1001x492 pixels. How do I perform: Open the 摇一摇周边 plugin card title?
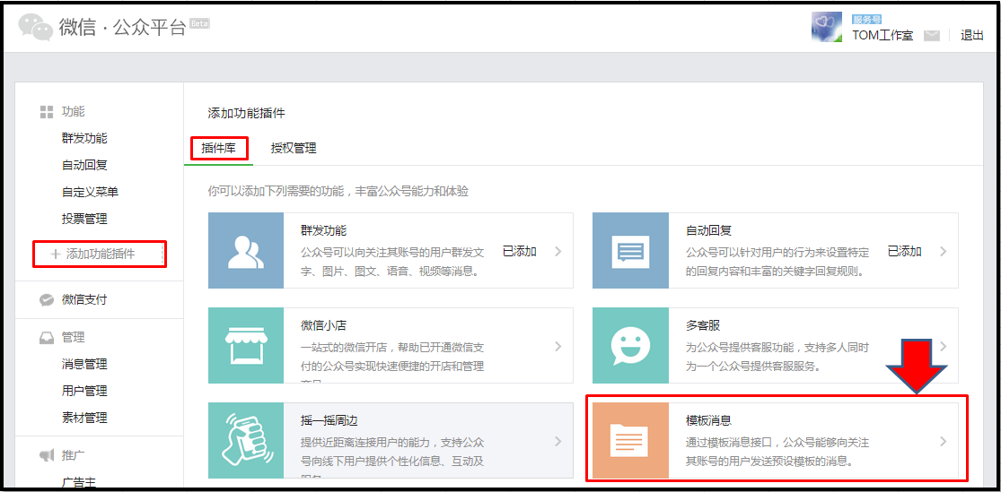pos(329,420)
